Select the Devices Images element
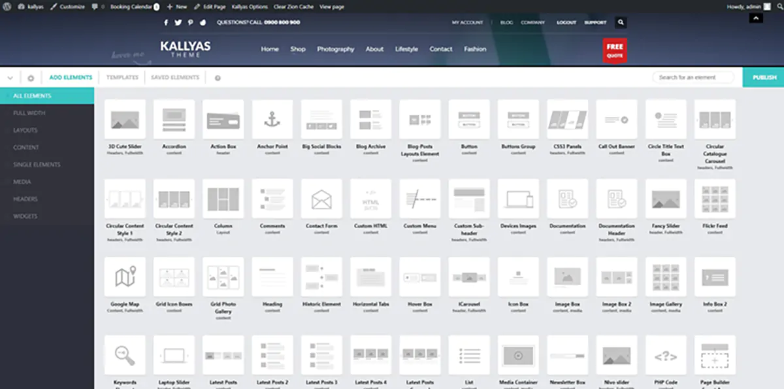784x389 pixels. pos(518,199)
